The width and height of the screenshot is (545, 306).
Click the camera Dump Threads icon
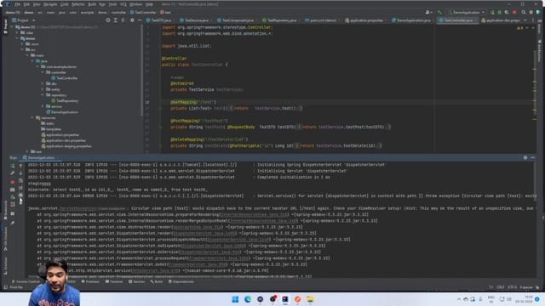pyautogui.click(x=13, y=190)
